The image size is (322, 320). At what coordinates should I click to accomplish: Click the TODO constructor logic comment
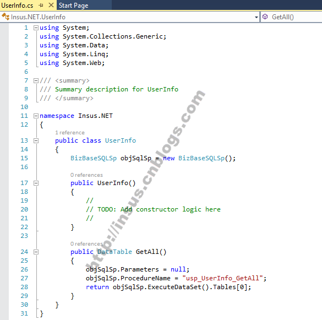pyautogui.click(x=153, y=209)
